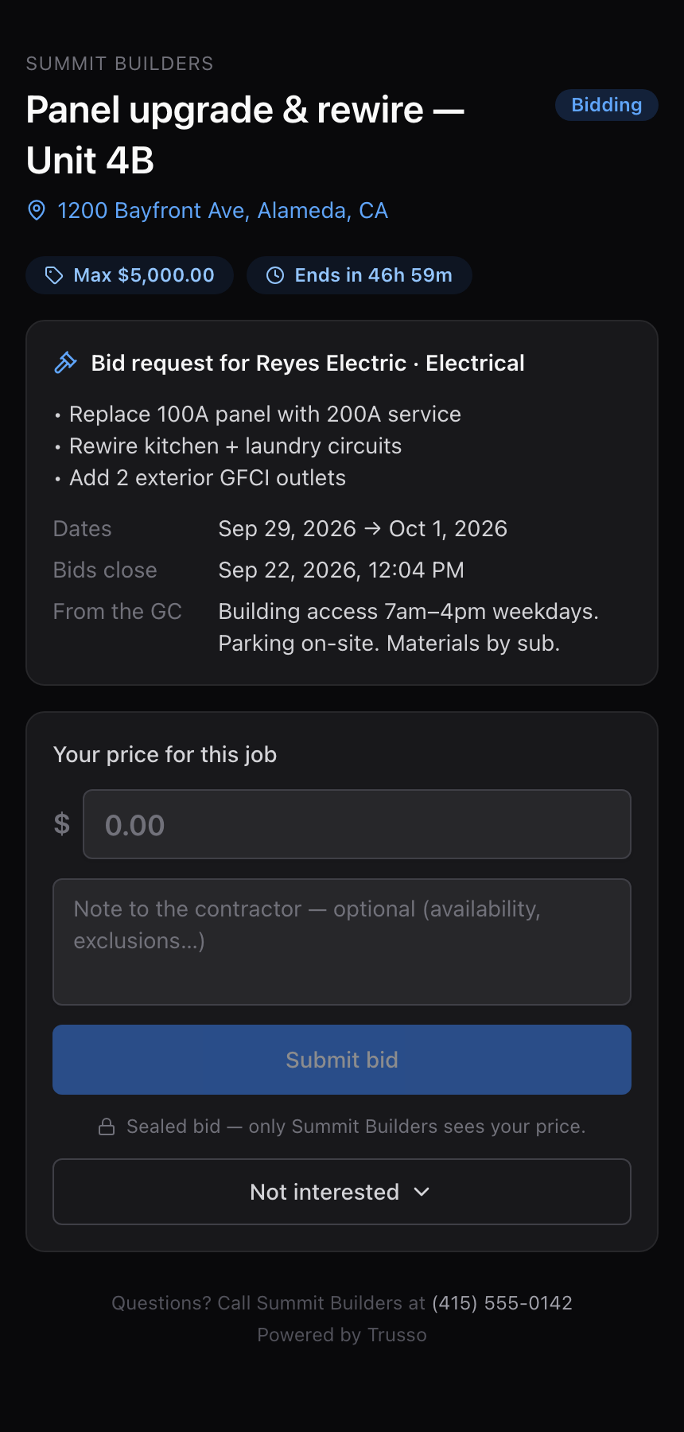Click the dollar sign before the price field
The height and width of the screenshot is (1432, 684).
pyautogui.click(x=62, y=823)
